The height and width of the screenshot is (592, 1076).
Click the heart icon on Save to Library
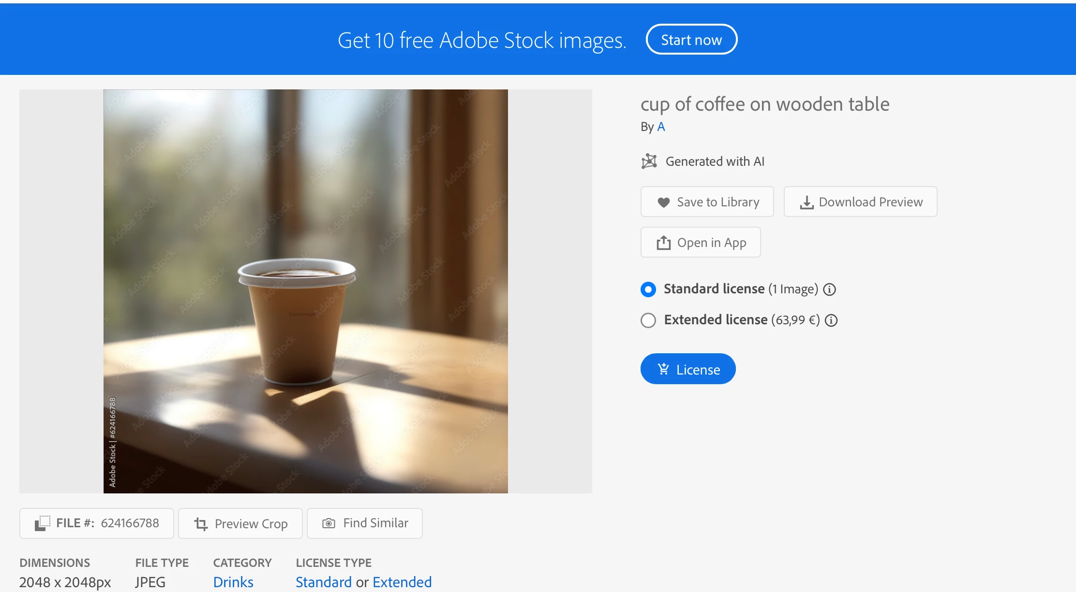click(663, 202)
